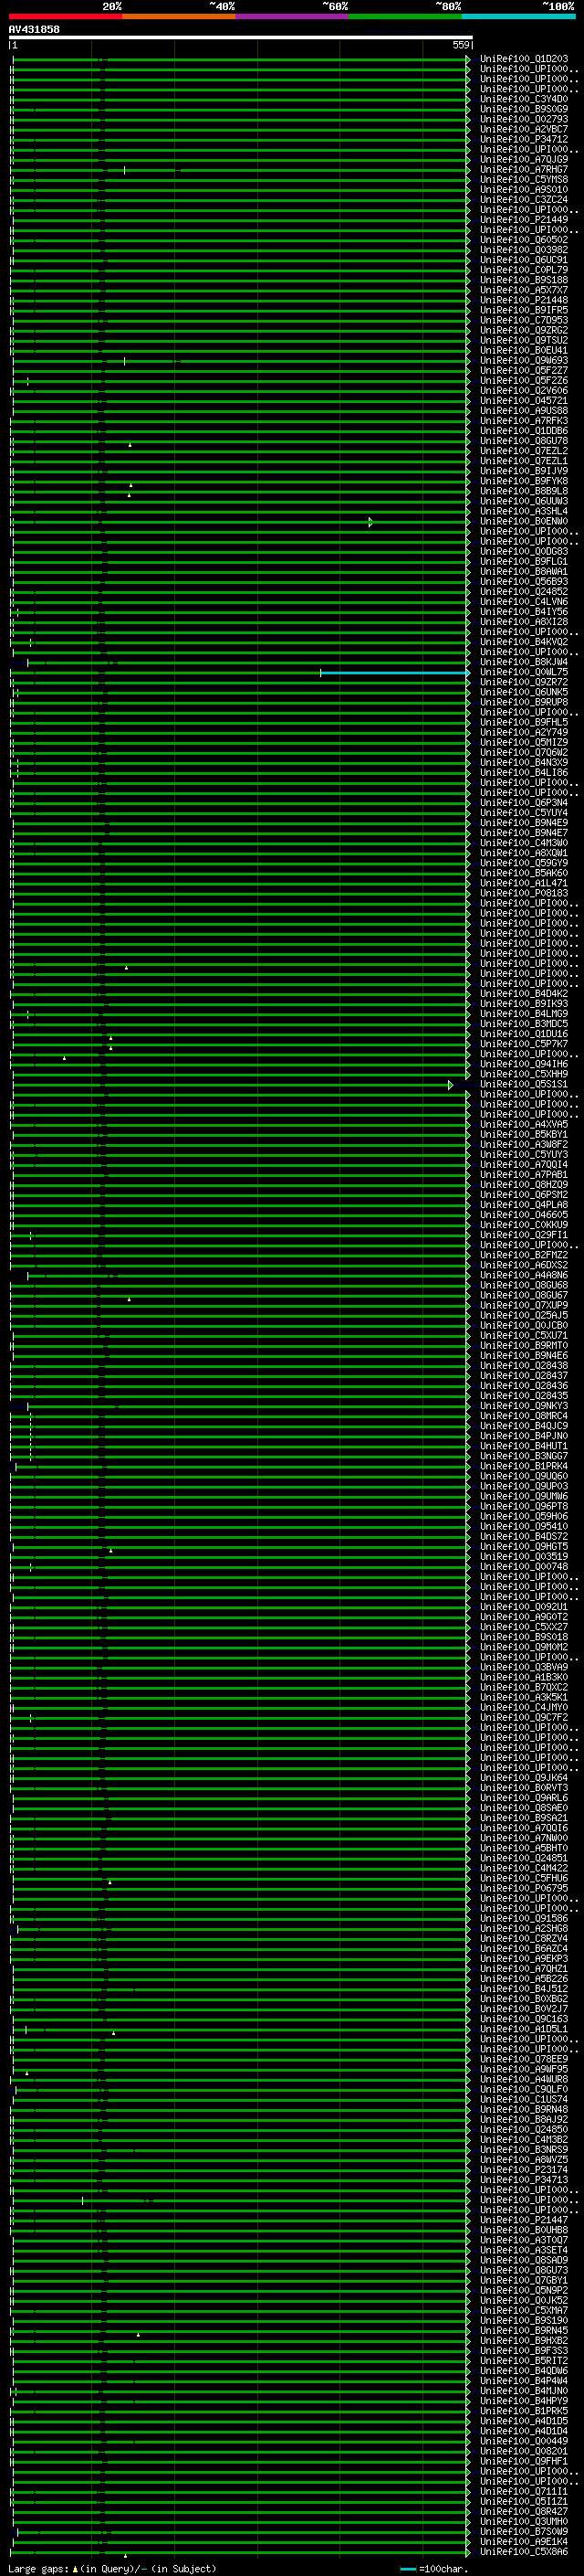Open the UniRef100_Q1D203 hit
Screen dimensions: 584x2576
pos(524,59)
